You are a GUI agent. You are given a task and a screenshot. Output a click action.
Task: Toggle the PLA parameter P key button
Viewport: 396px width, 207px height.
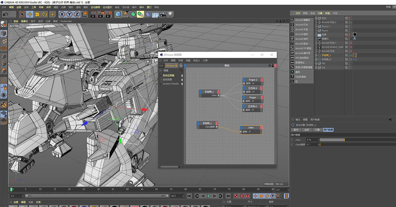(273, 196)
